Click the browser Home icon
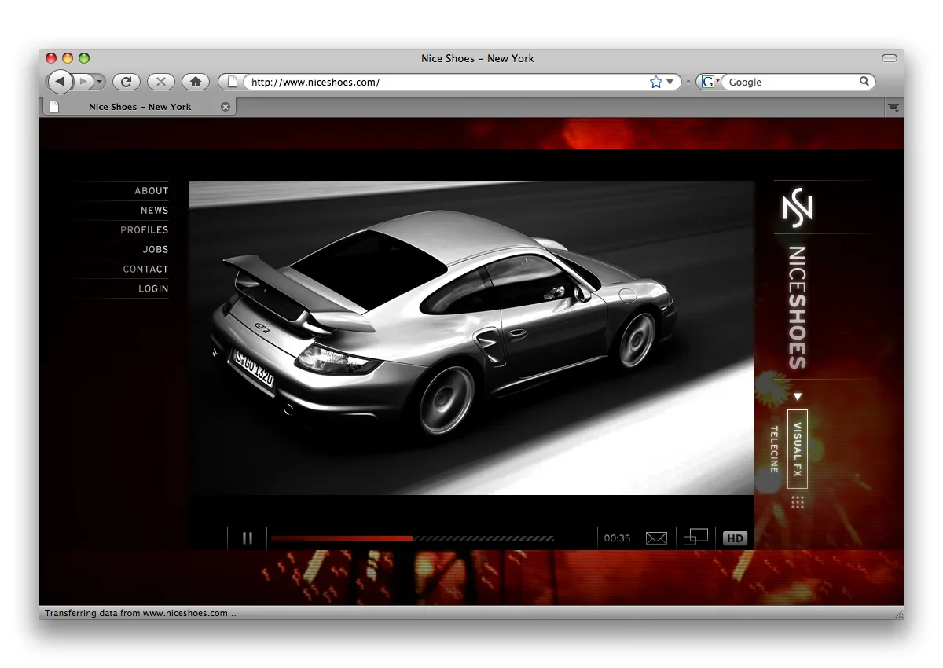This screenshot has height=668, width=943. point(195,81)
